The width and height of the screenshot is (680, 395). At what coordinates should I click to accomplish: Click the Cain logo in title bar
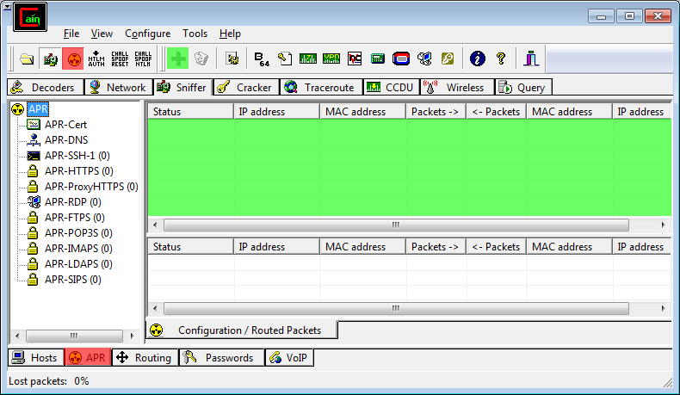[x=30, y=17]
